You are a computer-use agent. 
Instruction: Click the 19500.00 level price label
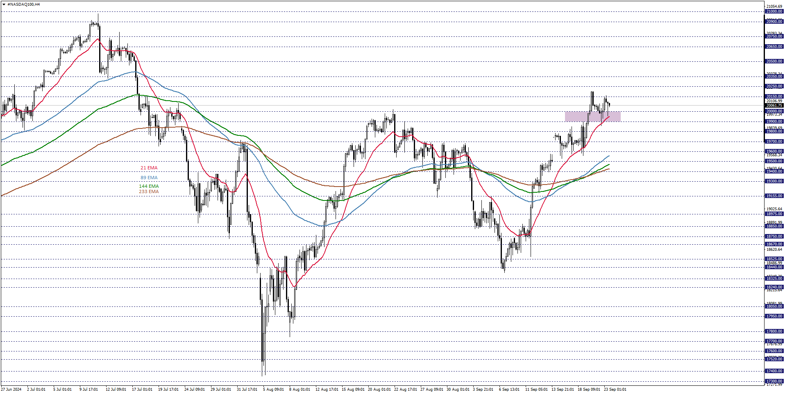coord(774,161)
